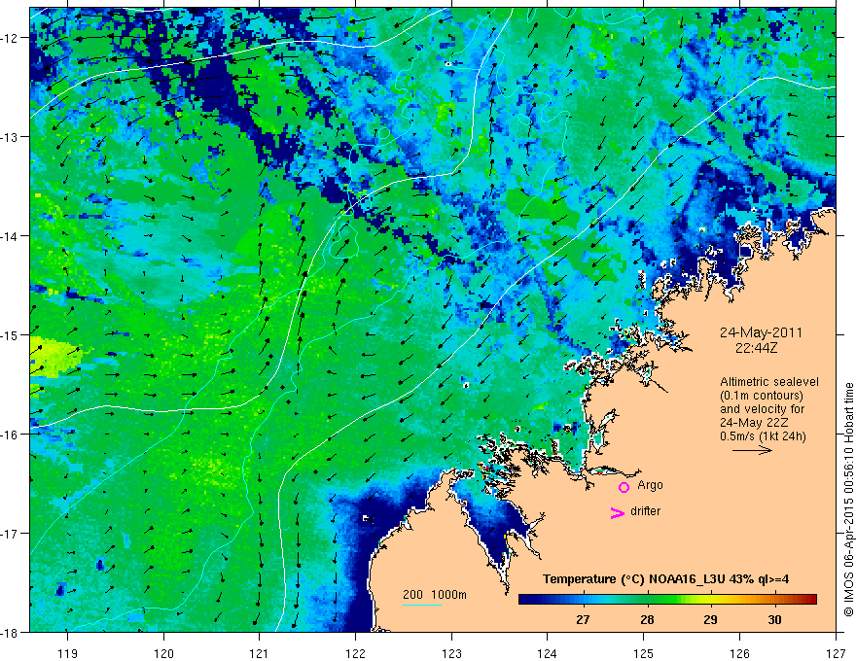Click '24-May 22Z' legend text
The image size is (856, 661).
point(753,423)
